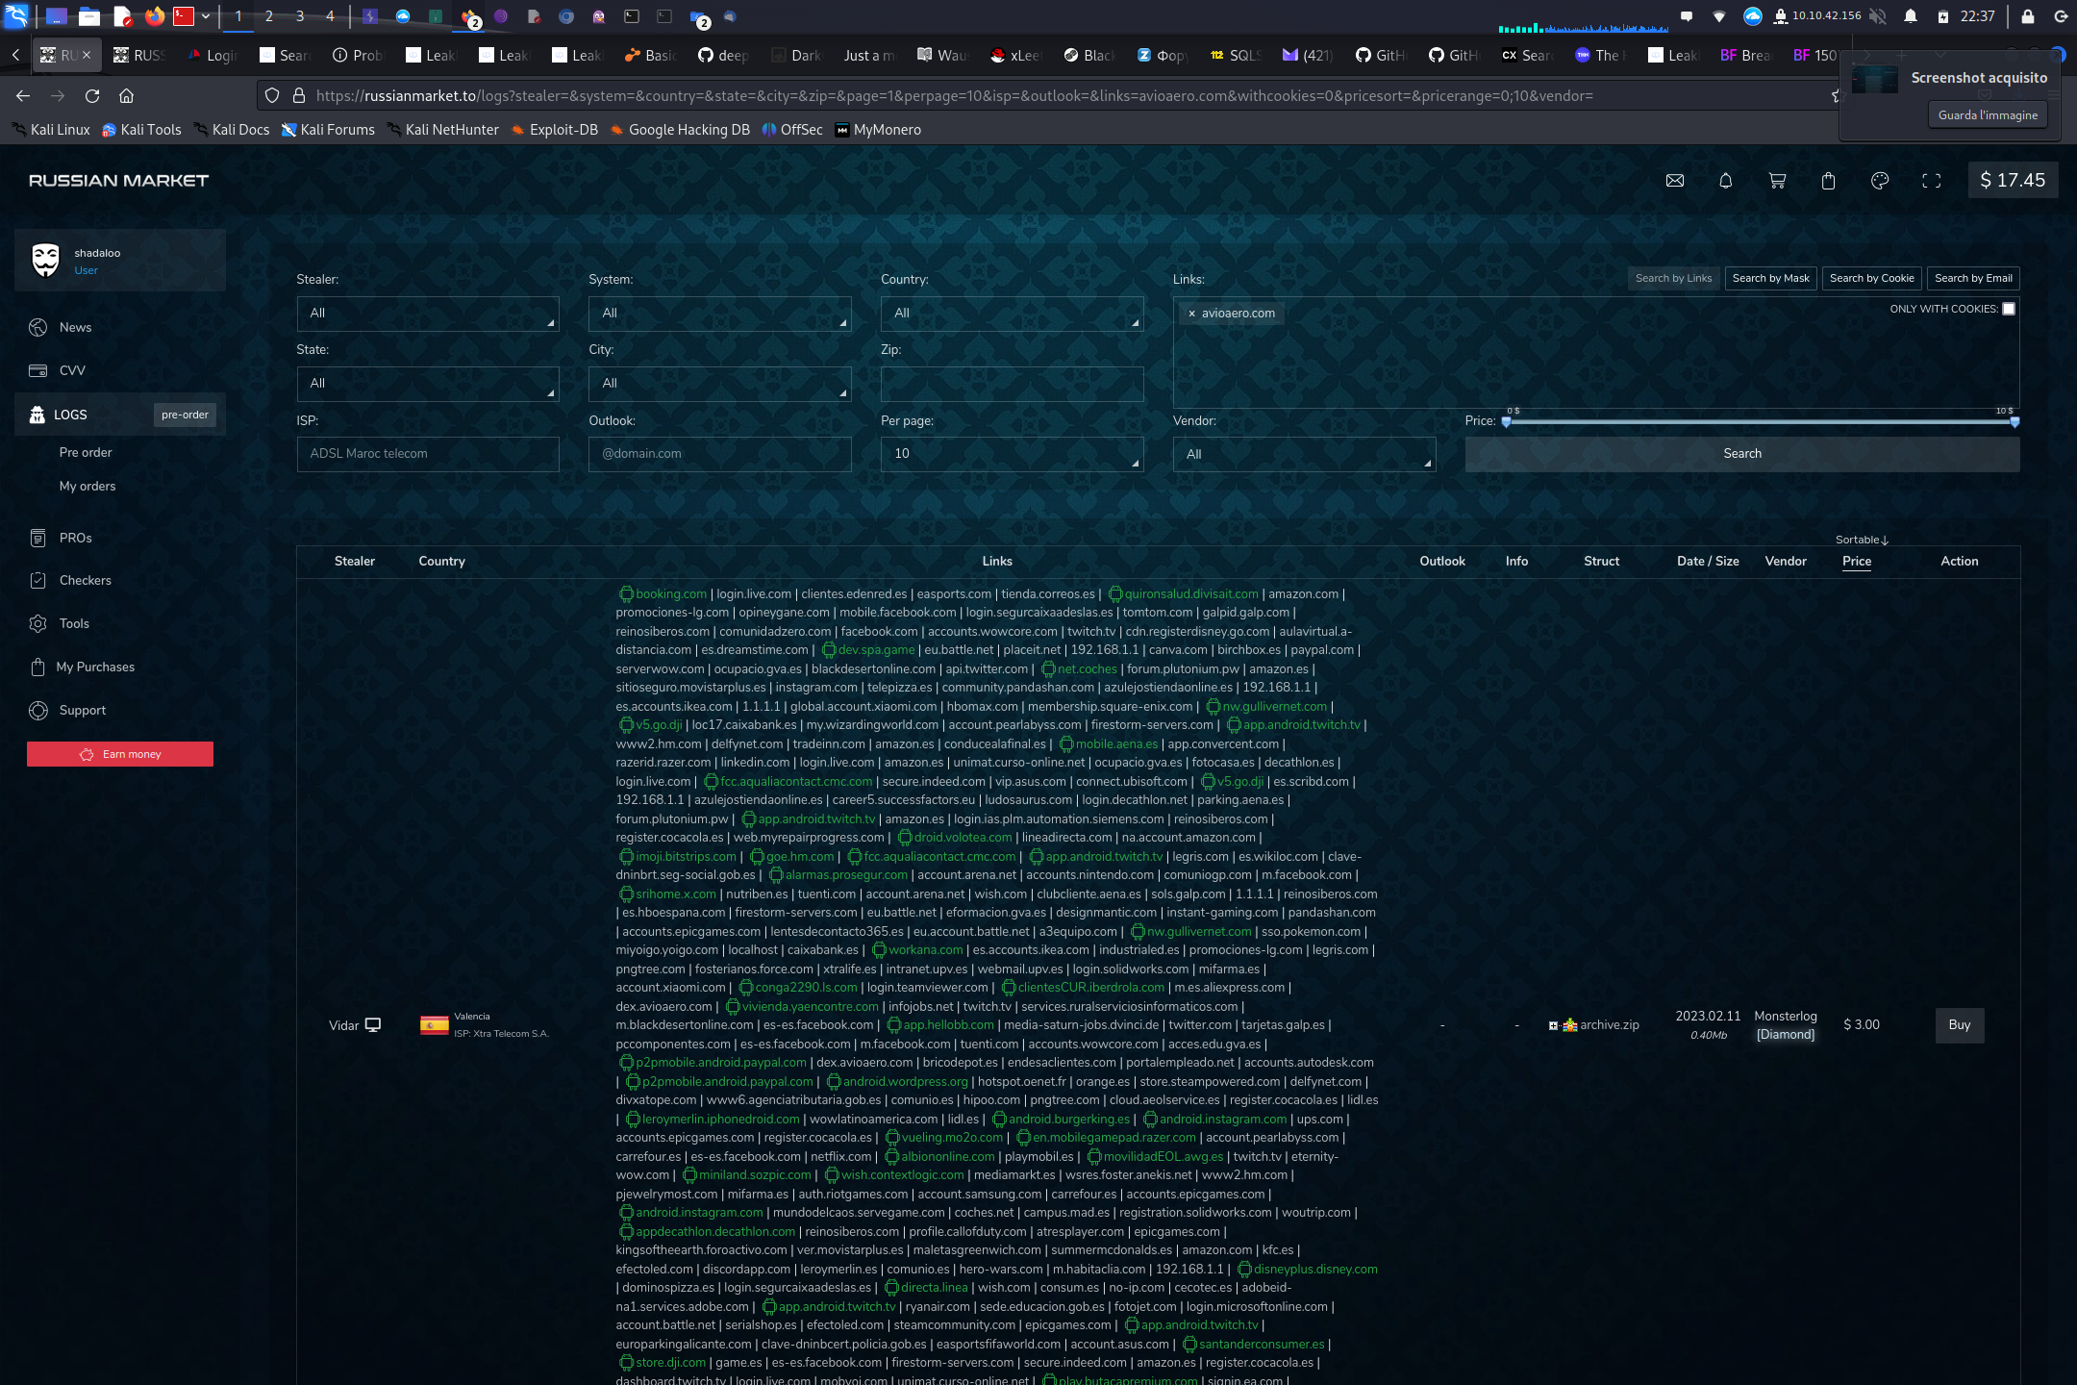This screenshot has height=1385, width=2077.
Task: Switch to the xLeet browser tab
Action: (x=1015, y=56)
